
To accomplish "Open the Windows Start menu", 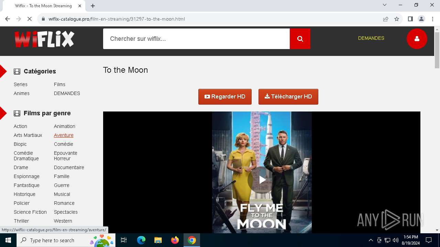I will click(x=8, y=240).
